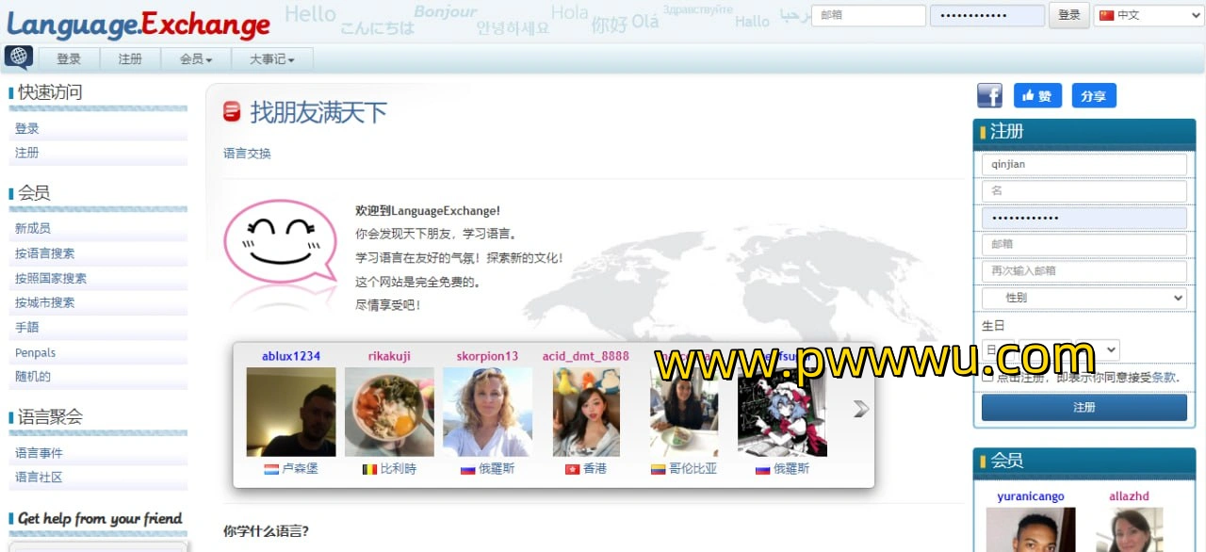Click the registration field containing qinjian
1206x552 pixels.
(x=1084, y=164)
